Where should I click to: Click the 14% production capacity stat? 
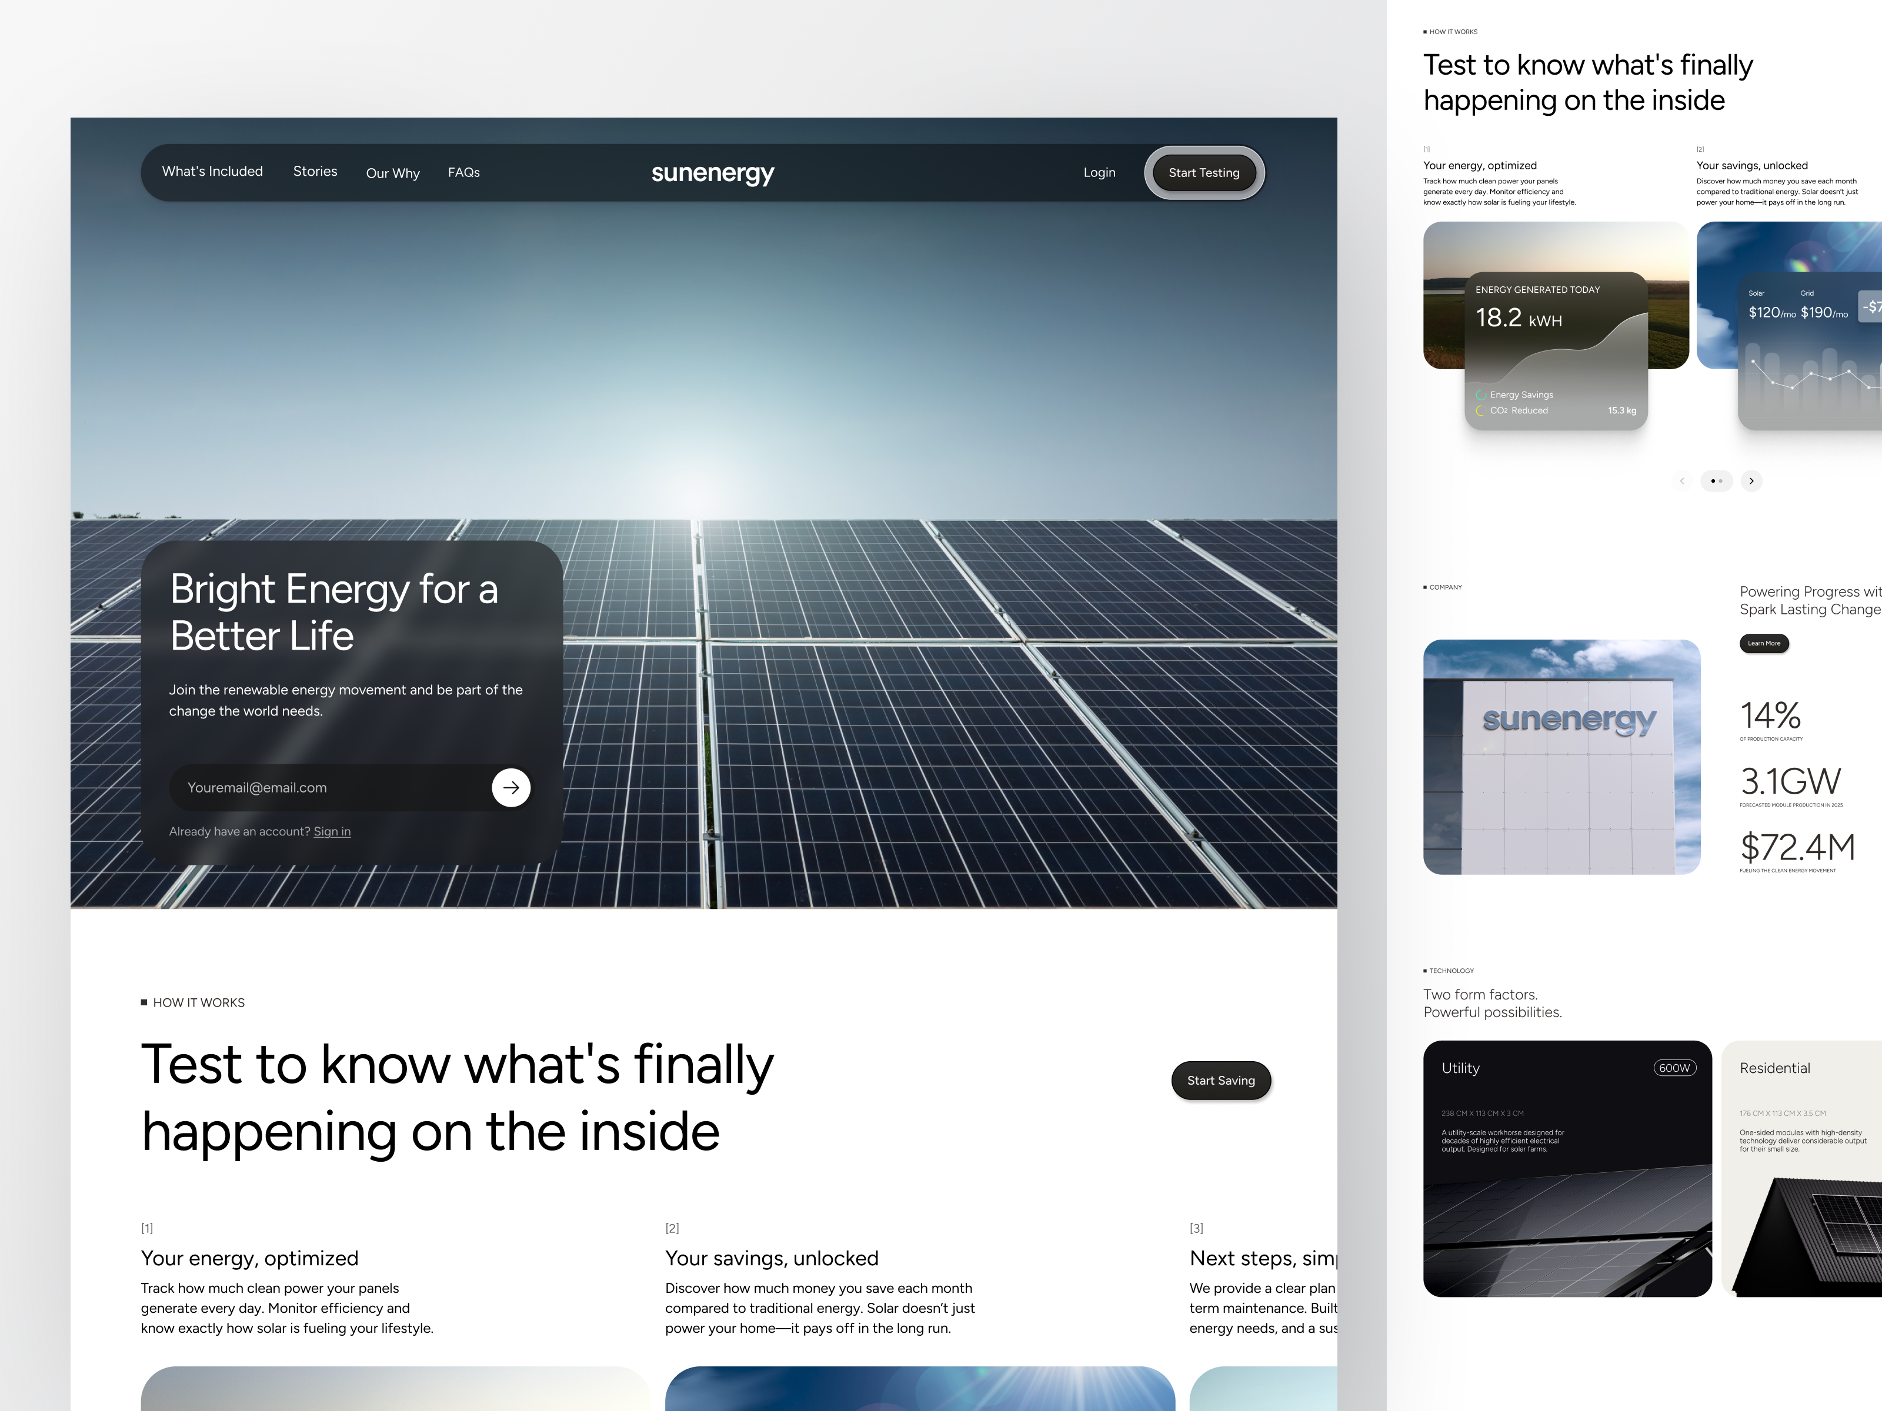(1770, 720)
